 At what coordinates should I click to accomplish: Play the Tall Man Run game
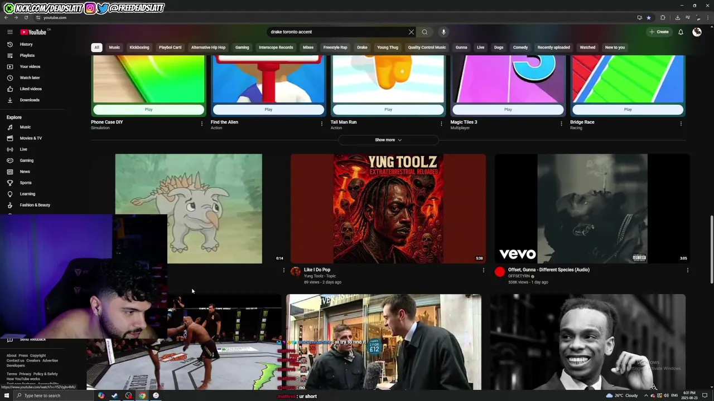(x=388, y=109)
